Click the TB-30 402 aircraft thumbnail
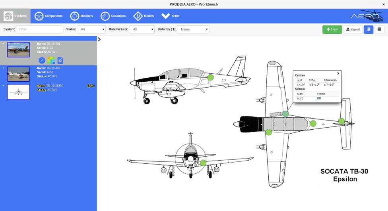Image resolution: width=388 pixels, height=211 pixels. pyautogui.click(x=18, y=50)
